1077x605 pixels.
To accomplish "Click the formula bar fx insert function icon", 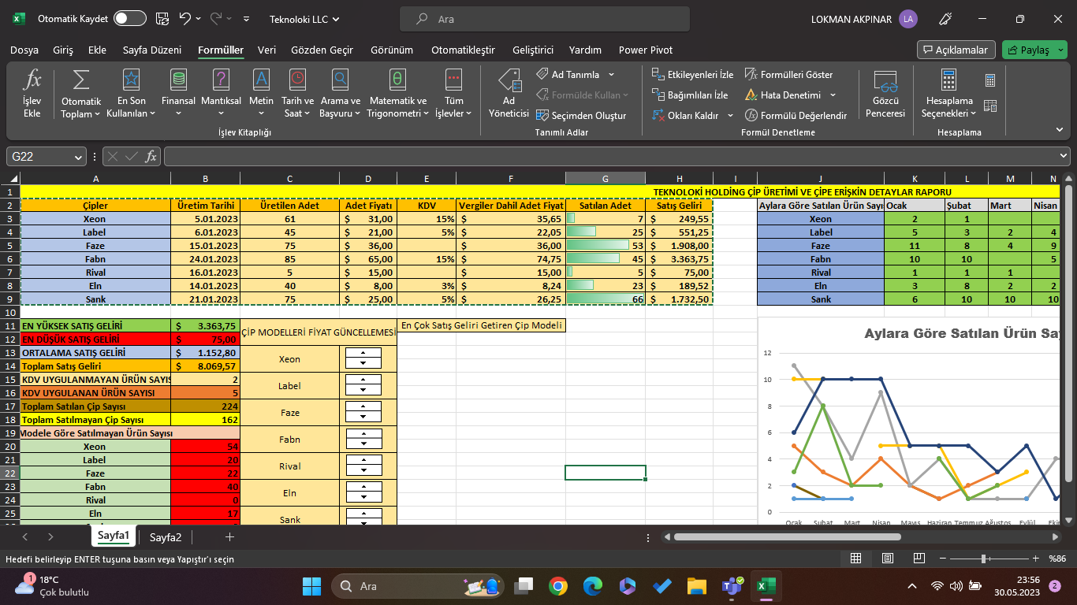I will tap(151, 157).
